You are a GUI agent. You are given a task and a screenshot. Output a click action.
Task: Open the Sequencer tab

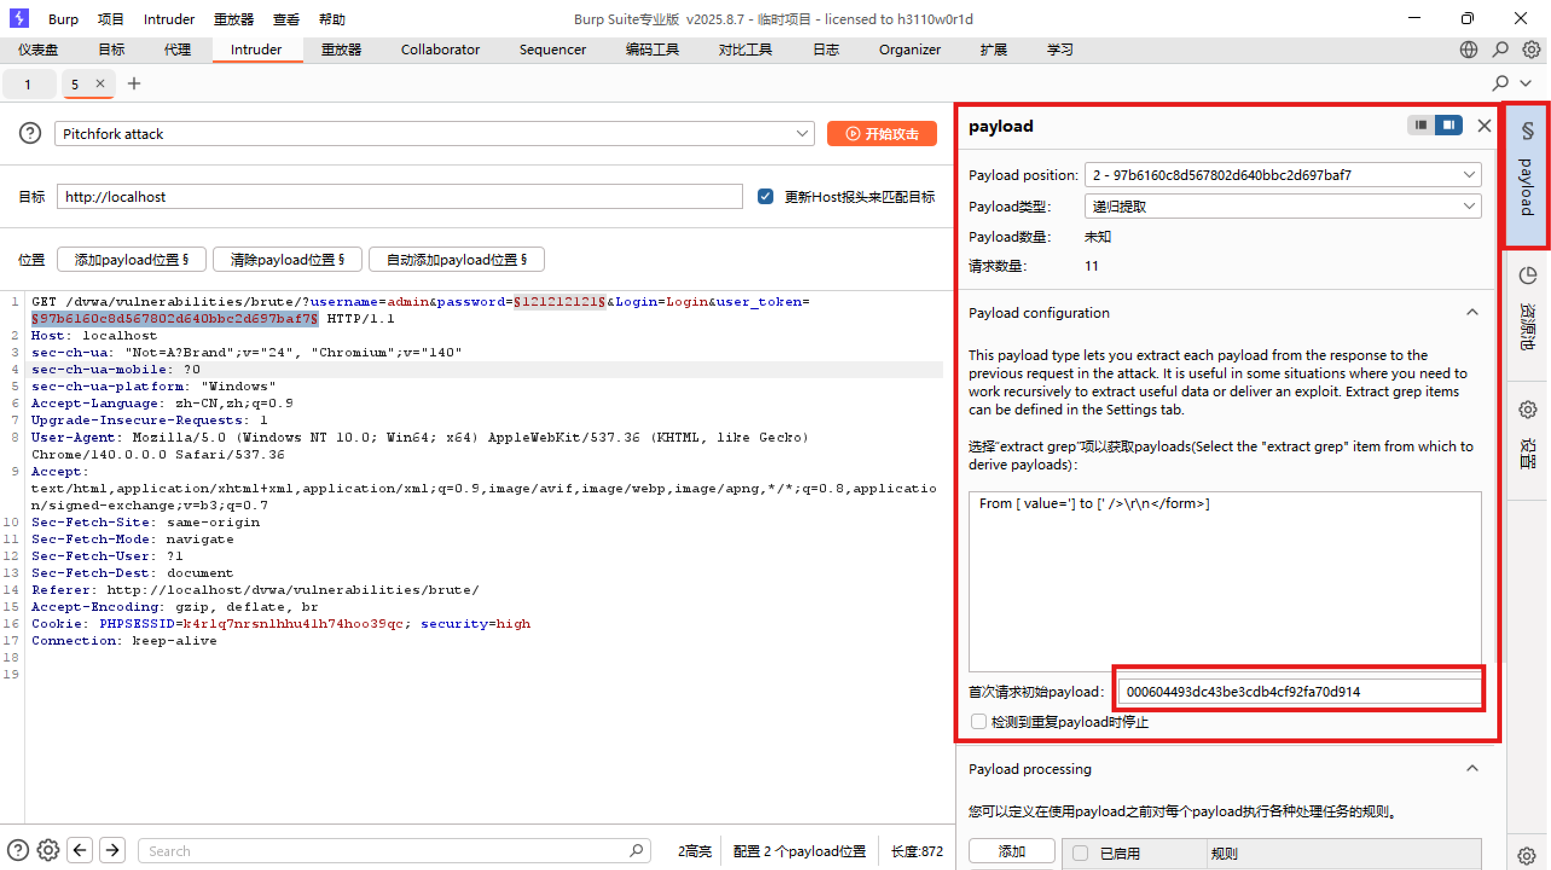552,50
